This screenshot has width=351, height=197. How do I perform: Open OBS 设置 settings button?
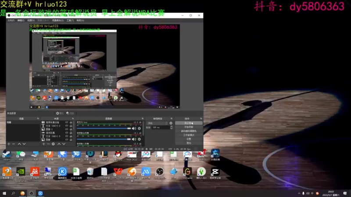point(189,139)
